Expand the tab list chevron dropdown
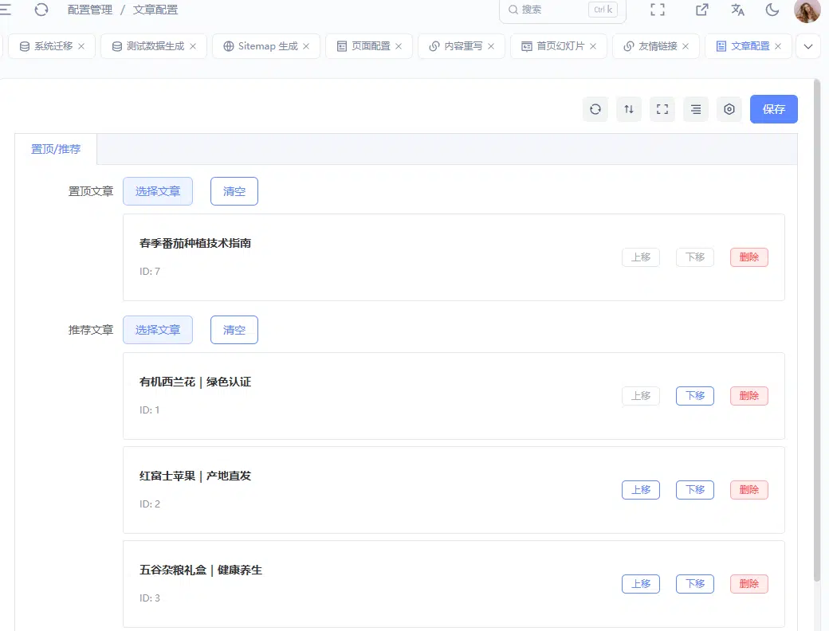Screen dimensions: 829x631 coord(807,46)
